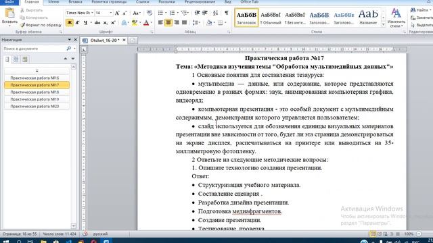Click the search magnifier icon in navigation pane
Screen dimensions: 433x243
pyautogui.click(x=69, y=49)
